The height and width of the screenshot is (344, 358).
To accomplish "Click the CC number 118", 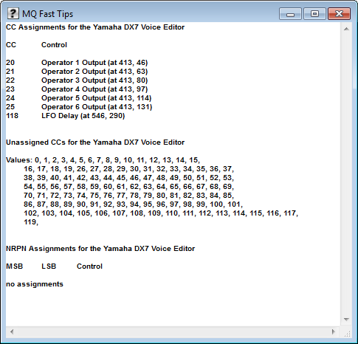I will coord(12,116).
